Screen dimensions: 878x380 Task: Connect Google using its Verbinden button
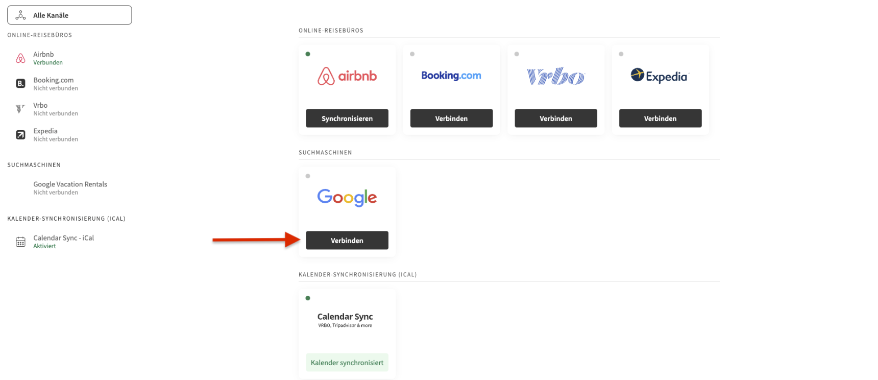(347, 241)
